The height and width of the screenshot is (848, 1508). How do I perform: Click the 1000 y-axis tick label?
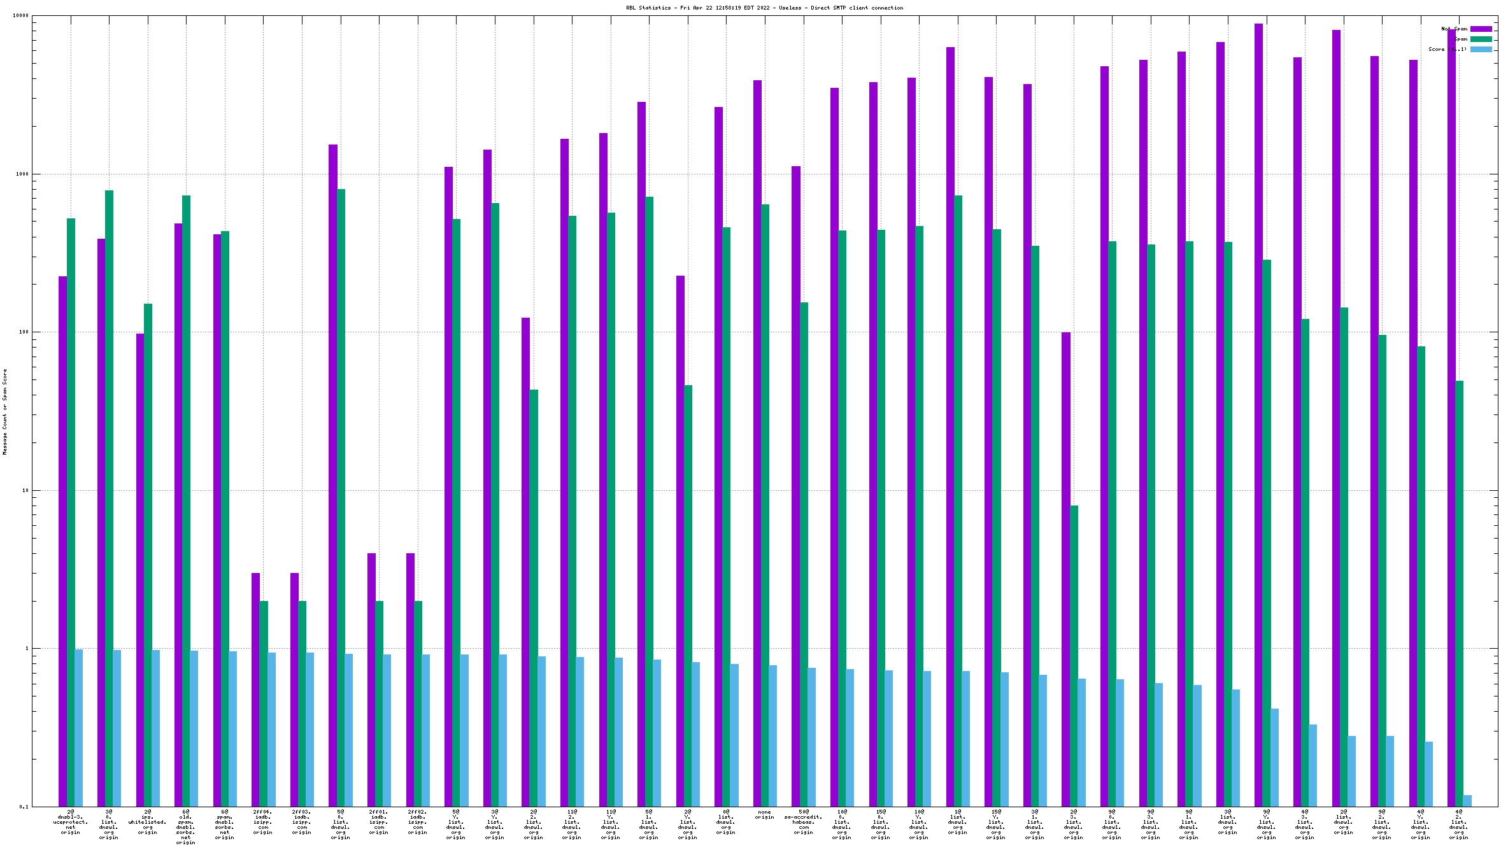[22, 174]
